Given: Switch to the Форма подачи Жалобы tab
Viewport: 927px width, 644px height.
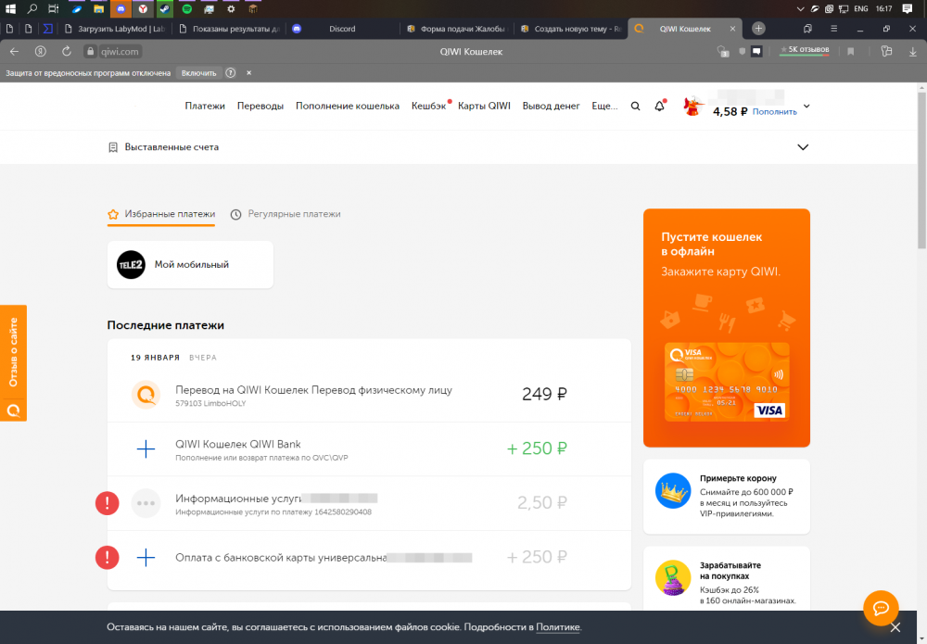Looking at the screenshot, I should coord(457,29).
